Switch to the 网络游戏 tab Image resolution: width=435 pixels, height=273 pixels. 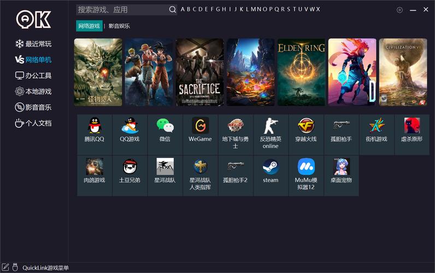tap(89, 26)
